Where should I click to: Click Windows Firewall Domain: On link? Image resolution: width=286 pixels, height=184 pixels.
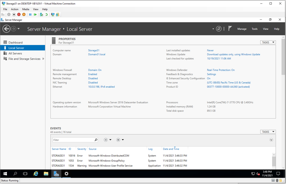pyautogui.click(x=95, y=70)
